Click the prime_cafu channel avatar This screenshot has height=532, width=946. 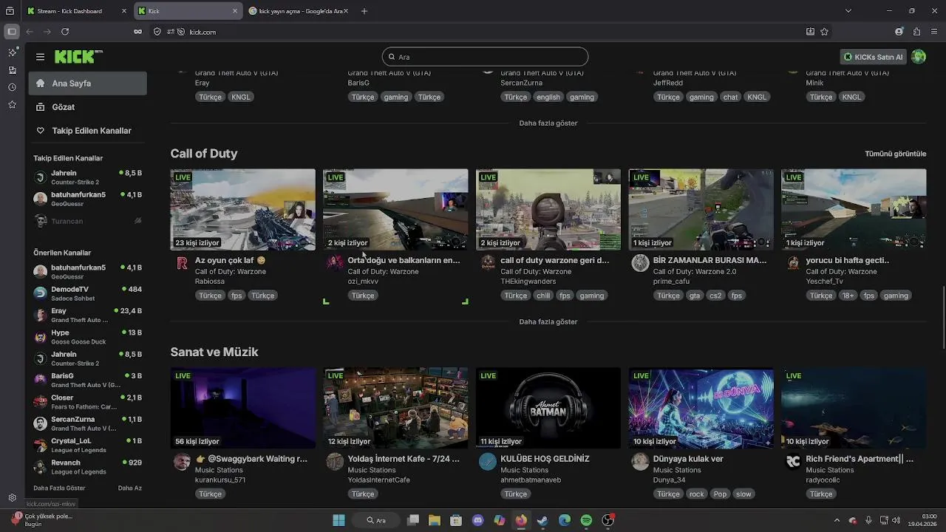(640, 263)
